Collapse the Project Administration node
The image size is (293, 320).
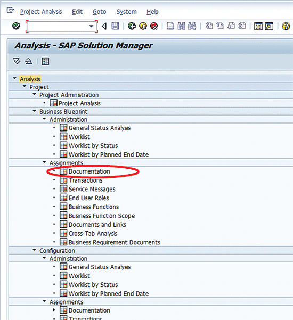click(35, 94)
